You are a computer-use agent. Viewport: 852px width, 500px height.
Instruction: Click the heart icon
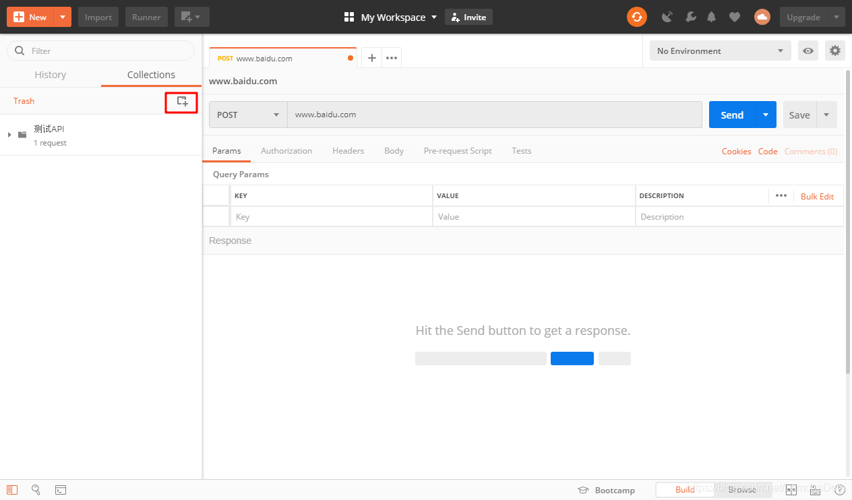735,18
